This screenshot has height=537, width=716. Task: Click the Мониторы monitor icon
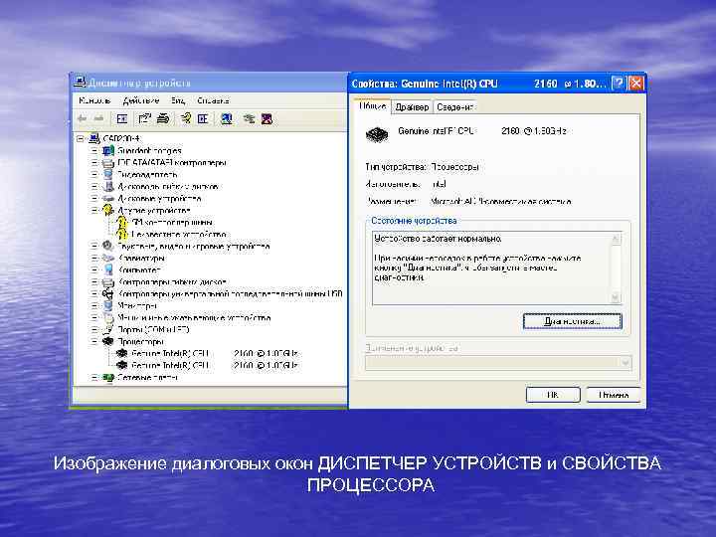tap(108, 305)
